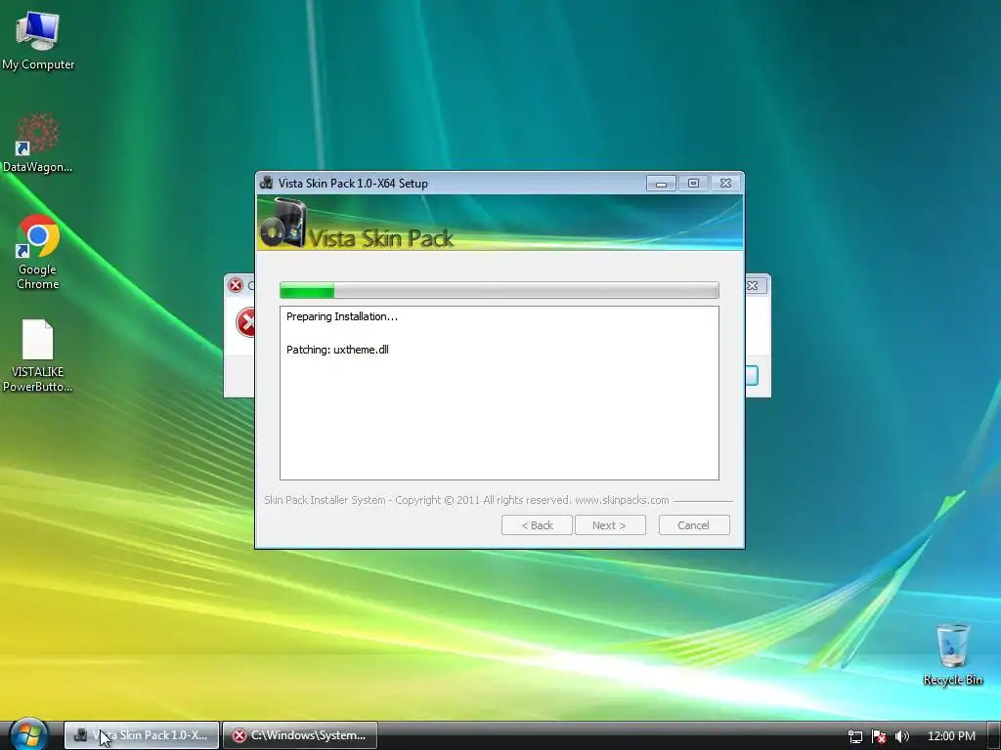Select the Google Chrome desktop shortcut
This screenshot has width=1001, height=750.
click(38, 253)
